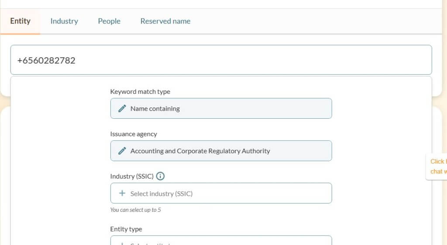Click the search box containing +6560282782
Image resolution: width=447 pixels, height=245 pixels.
tap(221, 60)
